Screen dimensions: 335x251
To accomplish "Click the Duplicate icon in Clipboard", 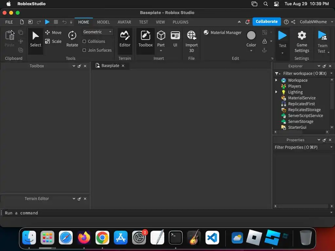I will coord(21,50).
